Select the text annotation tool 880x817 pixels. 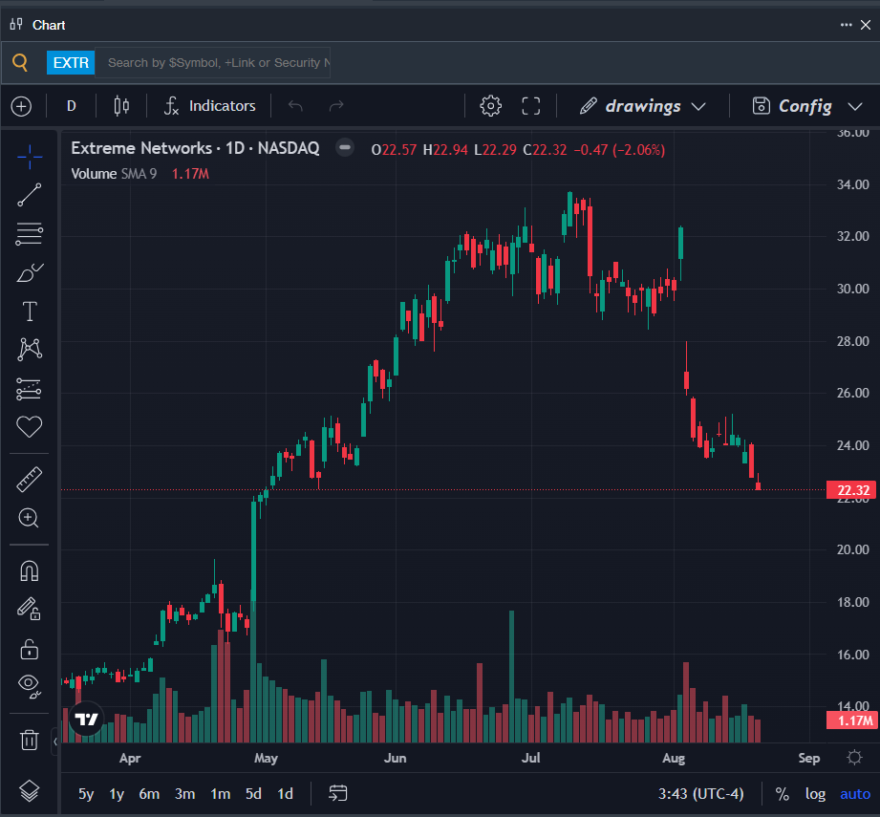30,312
